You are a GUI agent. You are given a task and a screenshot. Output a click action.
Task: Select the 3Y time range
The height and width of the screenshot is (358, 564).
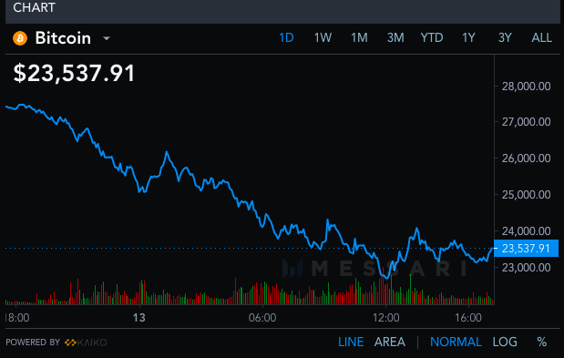point(505,37)
